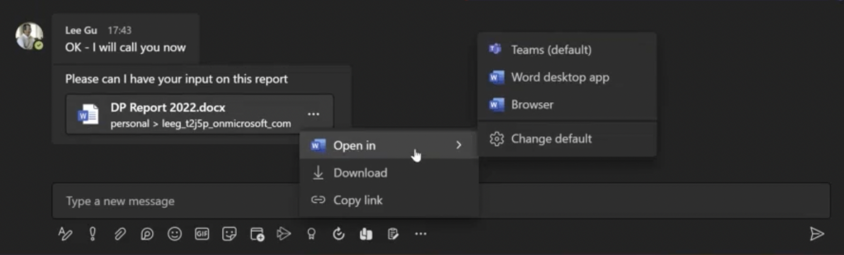Open more options ellipsis for DP Report 2022.docx

[313, 114]
